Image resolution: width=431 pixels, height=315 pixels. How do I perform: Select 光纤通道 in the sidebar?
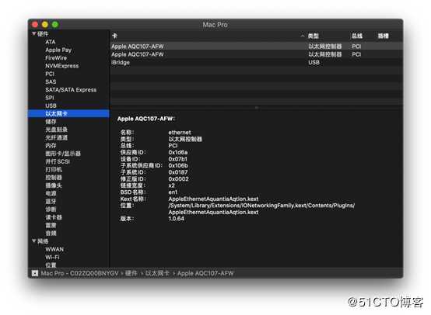point(56,137)
